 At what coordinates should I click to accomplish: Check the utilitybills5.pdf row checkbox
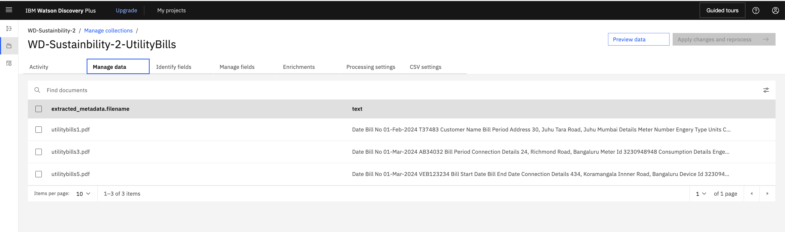click(39, 174)
